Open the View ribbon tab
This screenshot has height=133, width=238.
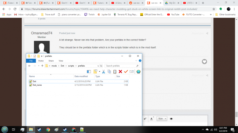tap(61, 61)
